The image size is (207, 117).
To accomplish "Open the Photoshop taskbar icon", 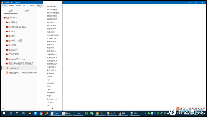I will (x=78, y=113).
